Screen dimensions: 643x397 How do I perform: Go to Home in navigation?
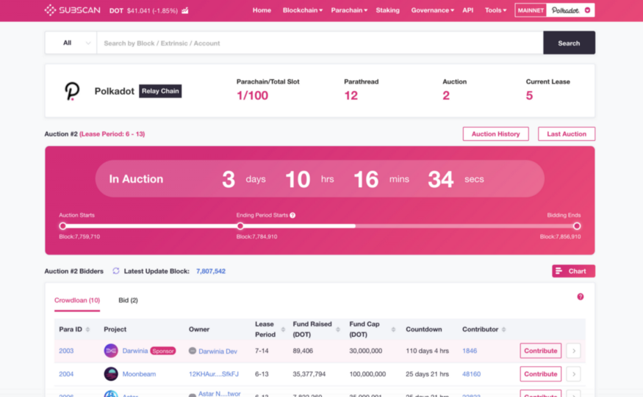coord(262,10)
